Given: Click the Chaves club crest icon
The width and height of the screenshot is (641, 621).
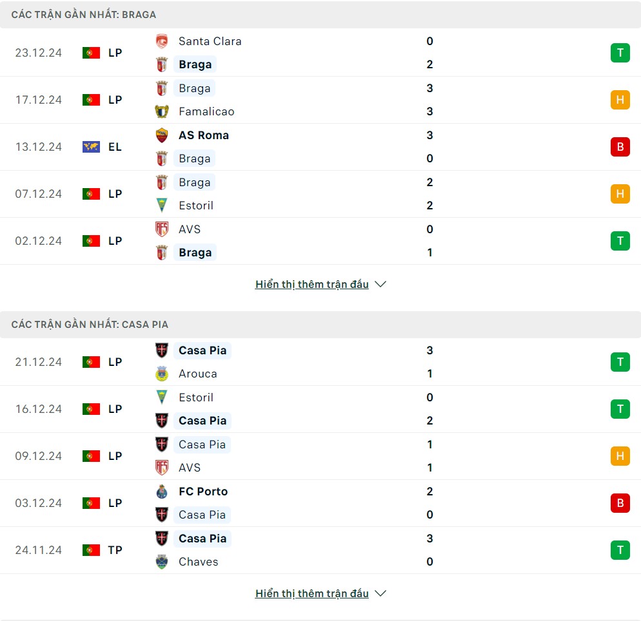Looking at the screenshot, I should pyautogui.click(x=162, y=562).
